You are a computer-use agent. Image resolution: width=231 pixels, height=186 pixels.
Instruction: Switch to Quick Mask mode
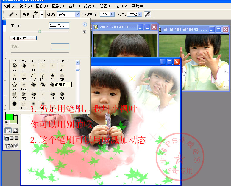point(15,131)
